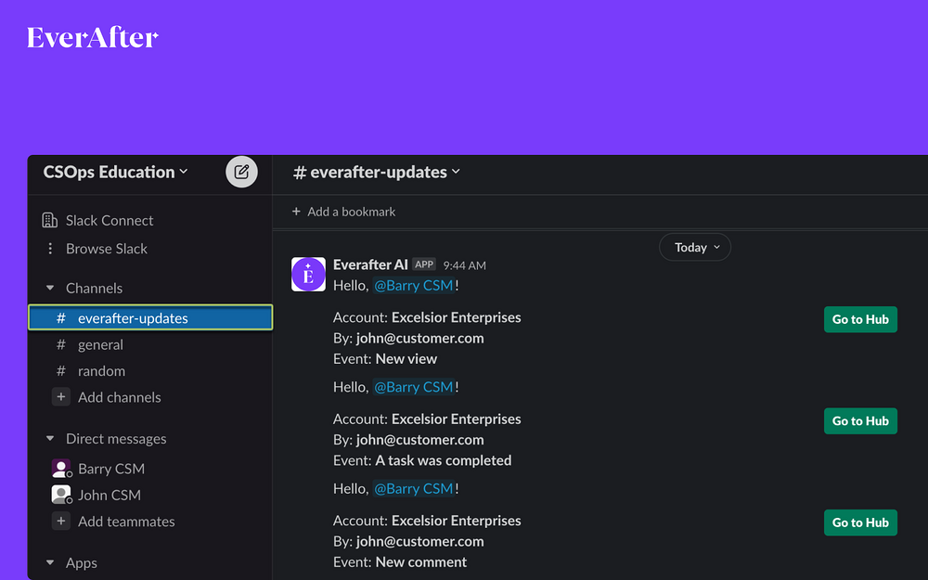Image resolution: width=928 pixels, height=580 pixels.
Task: Collapse the Channels section
Action: 50,289
